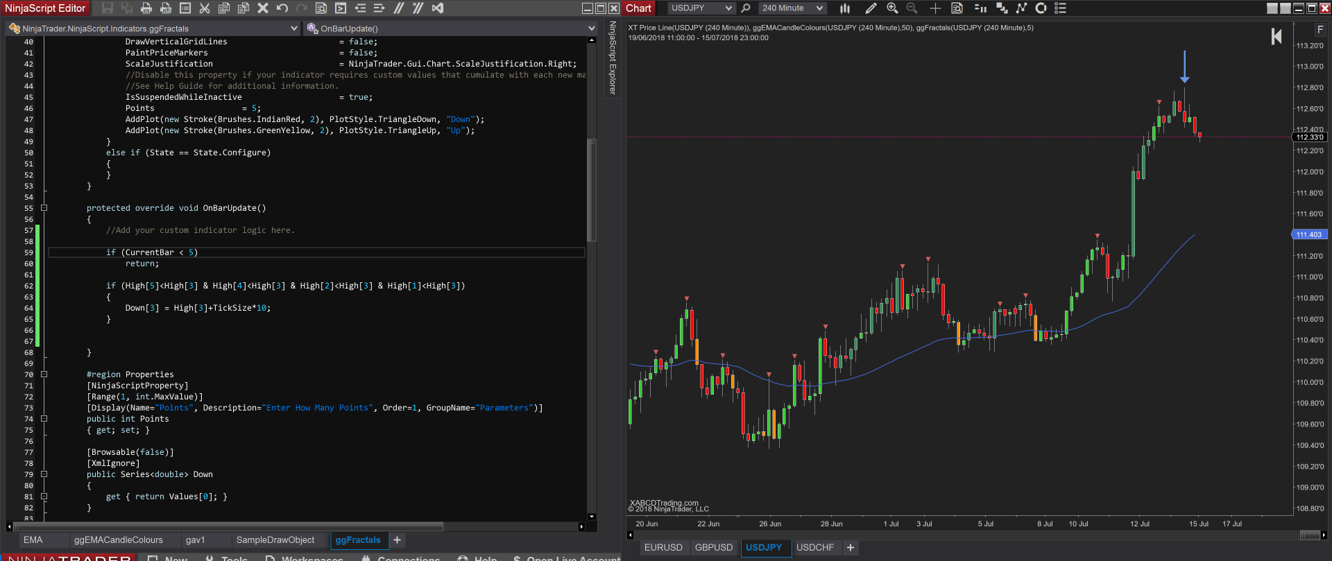Switch to the EMA script tab
The height and width of the screenshot is (561, 1332).
[x=33, y=540]
